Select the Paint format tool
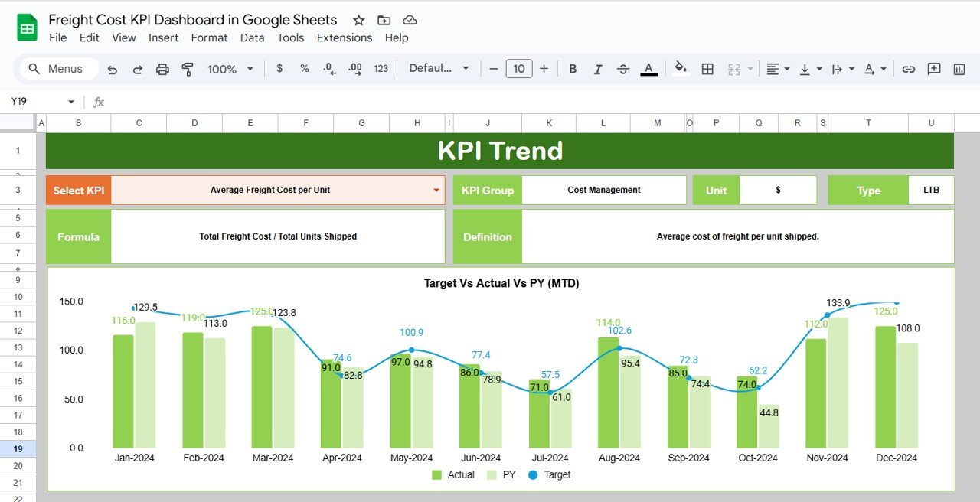 click(x=188, y=68)
